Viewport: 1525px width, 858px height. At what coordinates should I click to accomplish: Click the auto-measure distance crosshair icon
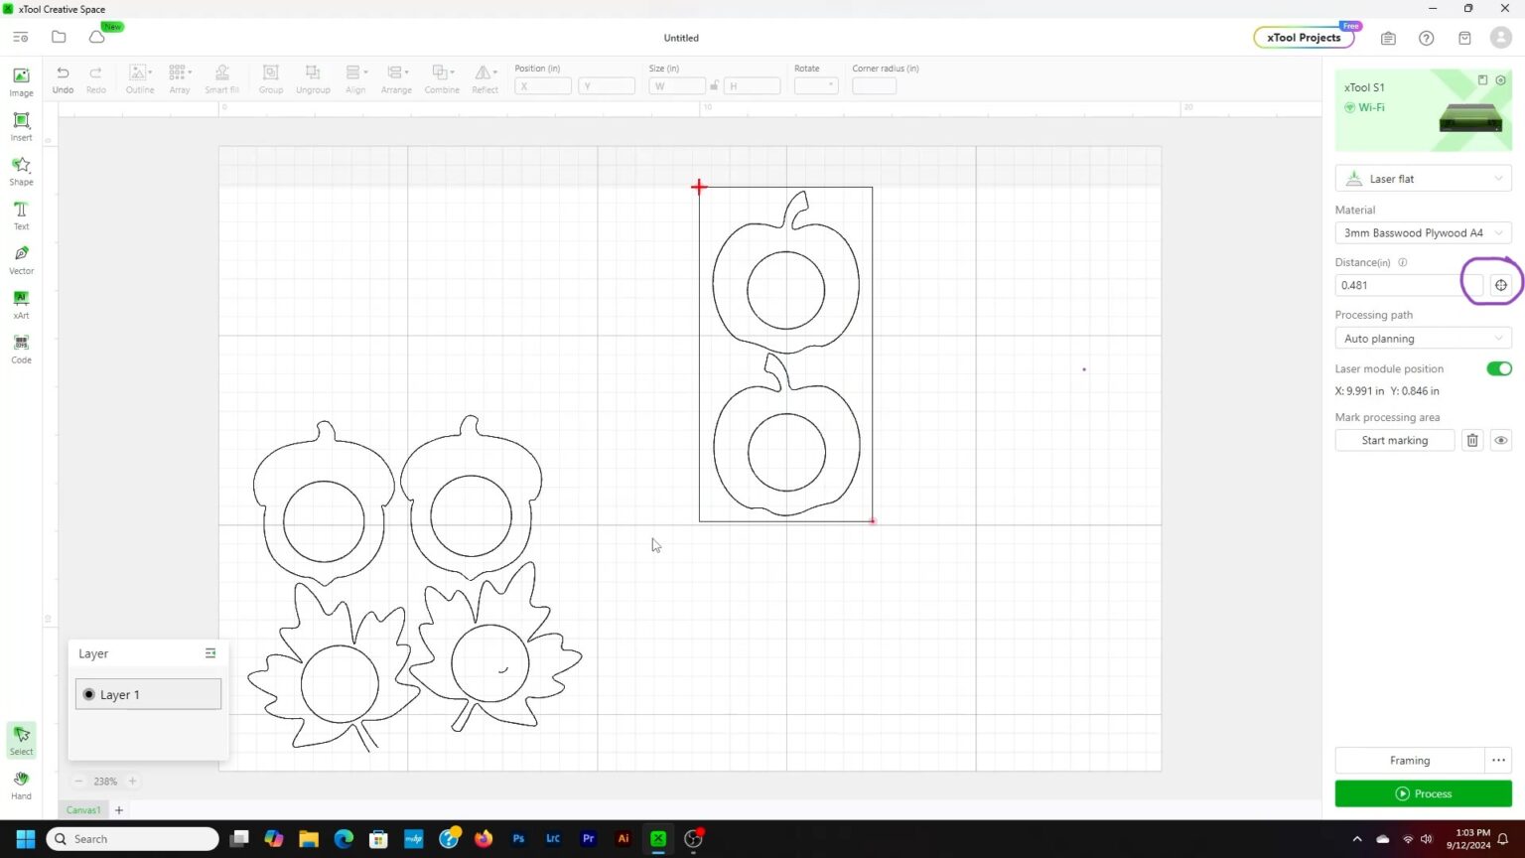(1500, 285)
